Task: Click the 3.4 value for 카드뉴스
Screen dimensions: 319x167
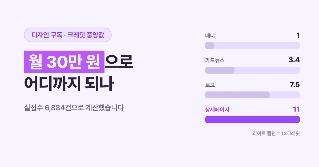Action: [294, 60]
